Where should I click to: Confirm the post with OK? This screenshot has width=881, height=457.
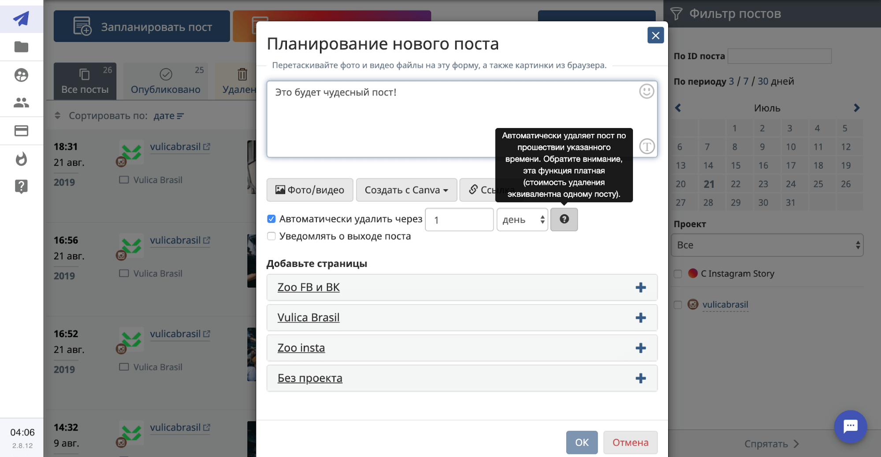[x=582, y=442]
